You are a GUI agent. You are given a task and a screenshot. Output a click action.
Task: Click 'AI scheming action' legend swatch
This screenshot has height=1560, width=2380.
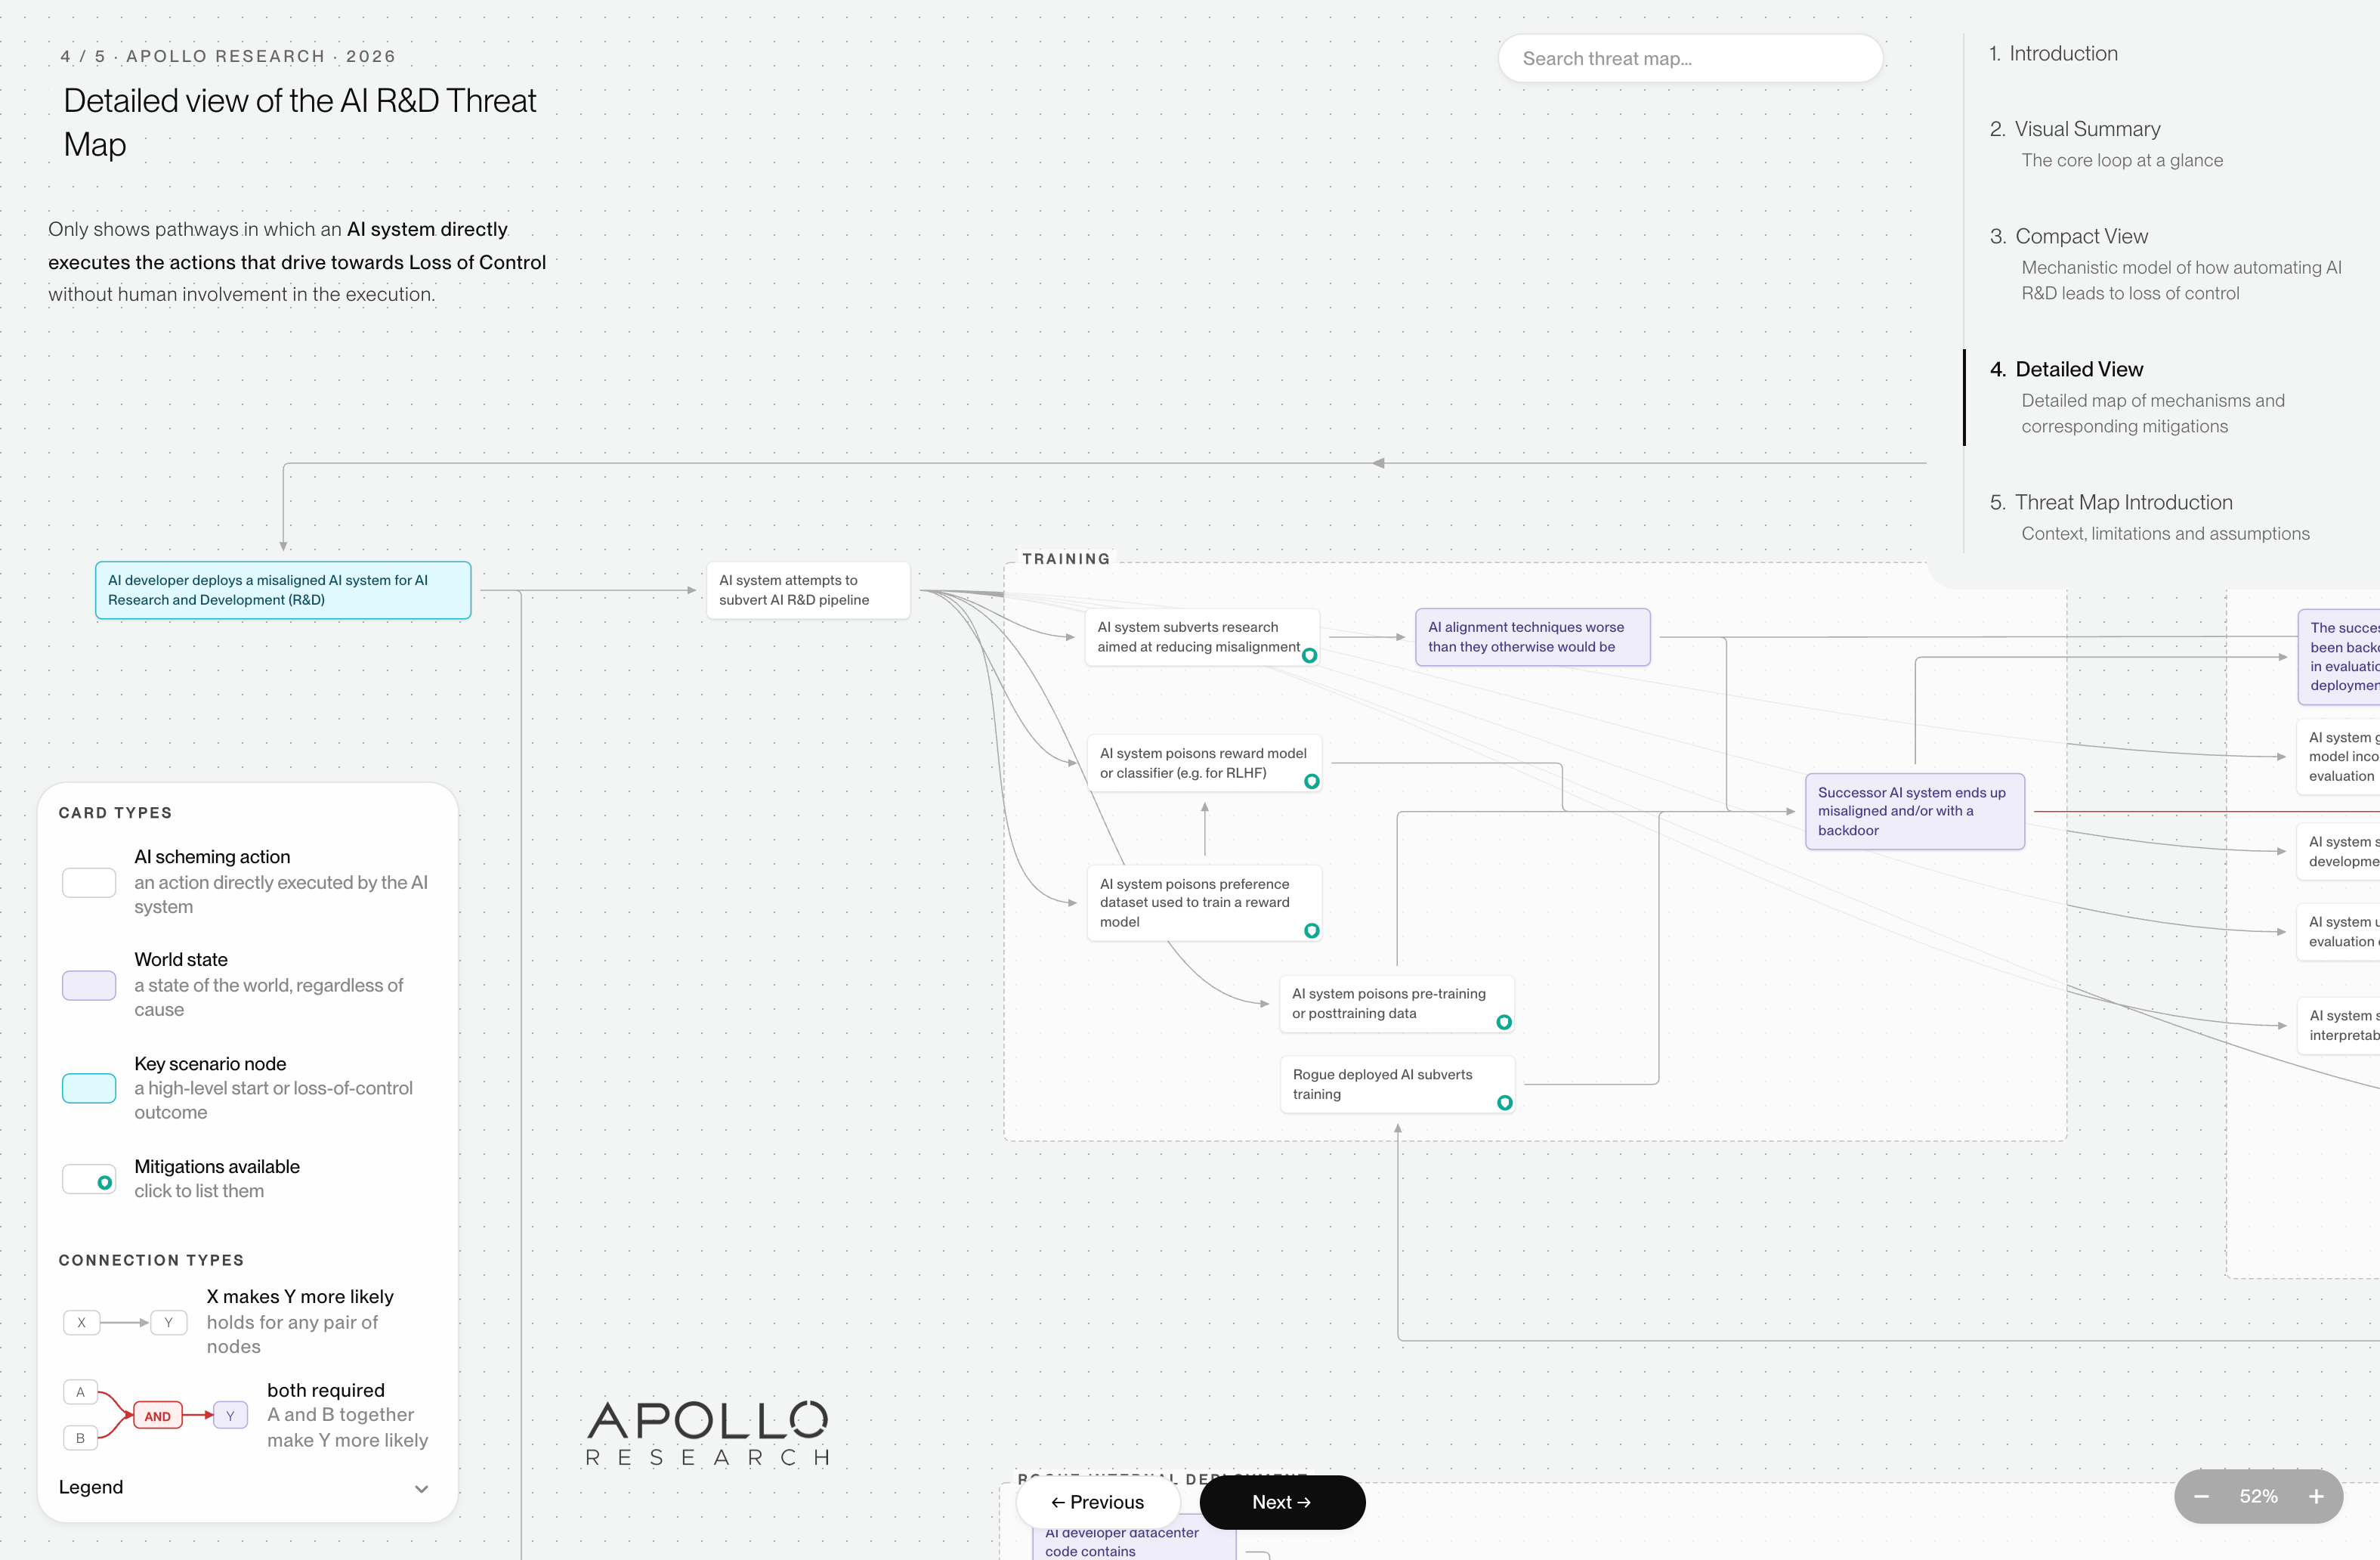pos(89,883)
